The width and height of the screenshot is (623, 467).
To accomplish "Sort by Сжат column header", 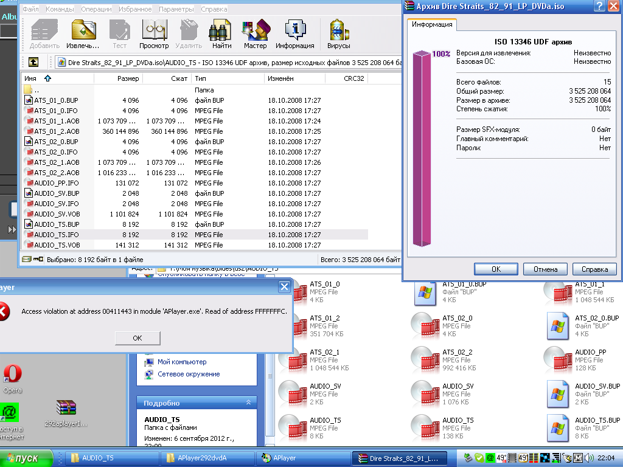I will click(167, 78).
